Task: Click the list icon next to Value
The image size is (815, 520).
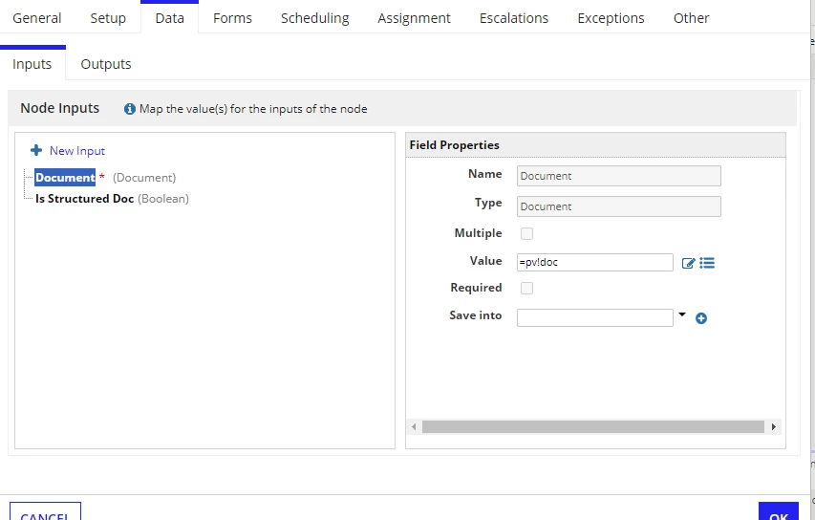Action: [707, 263]
